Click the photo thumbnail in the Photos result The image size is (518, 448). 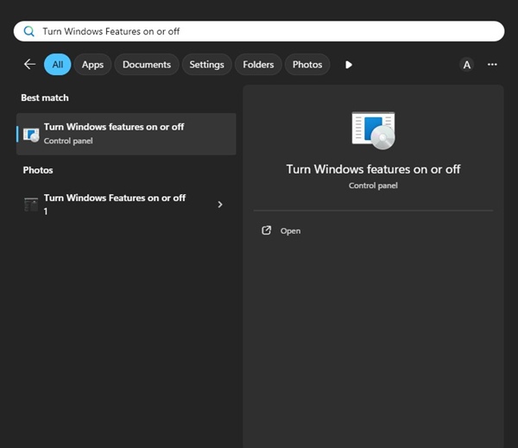[31, 205]
